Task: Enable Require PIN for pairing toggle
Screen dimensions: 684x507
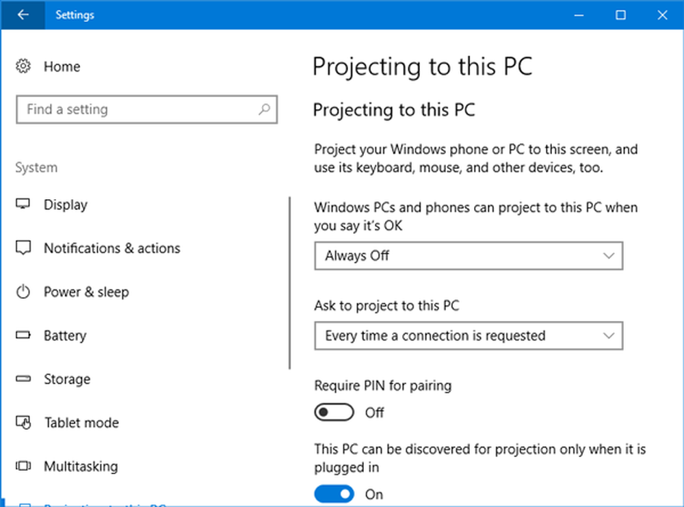Action: [x=334, y=413]
